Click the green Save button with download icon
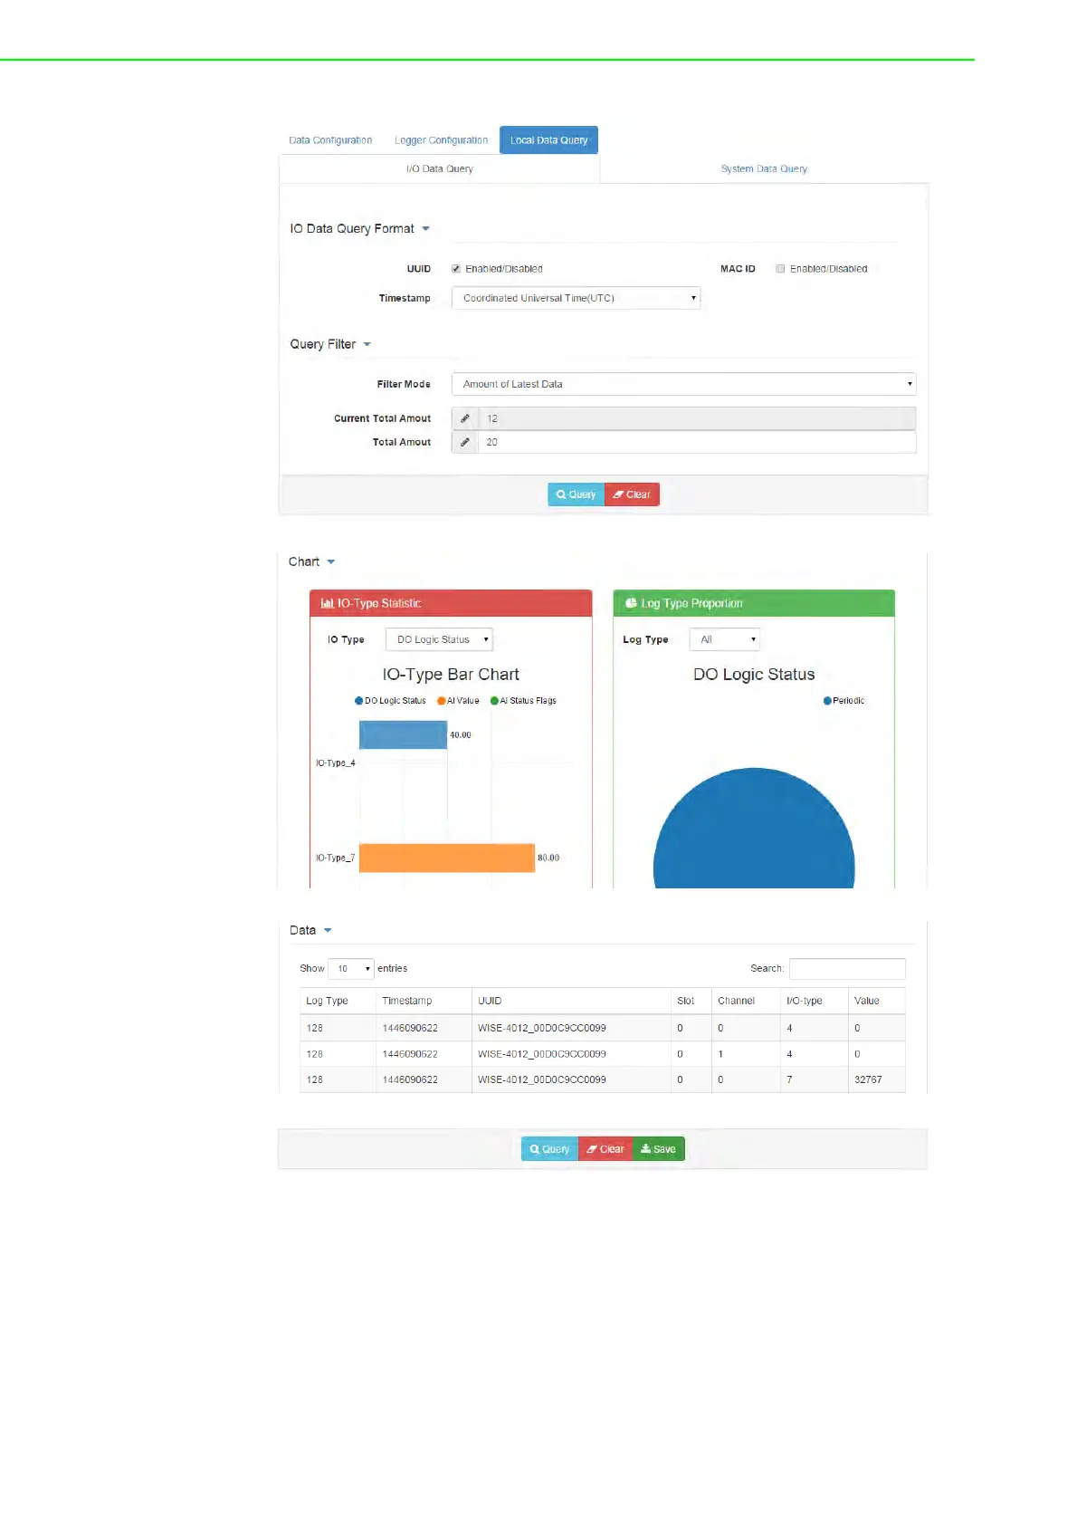1077x1525 pixels. (x=659, y=1149)
